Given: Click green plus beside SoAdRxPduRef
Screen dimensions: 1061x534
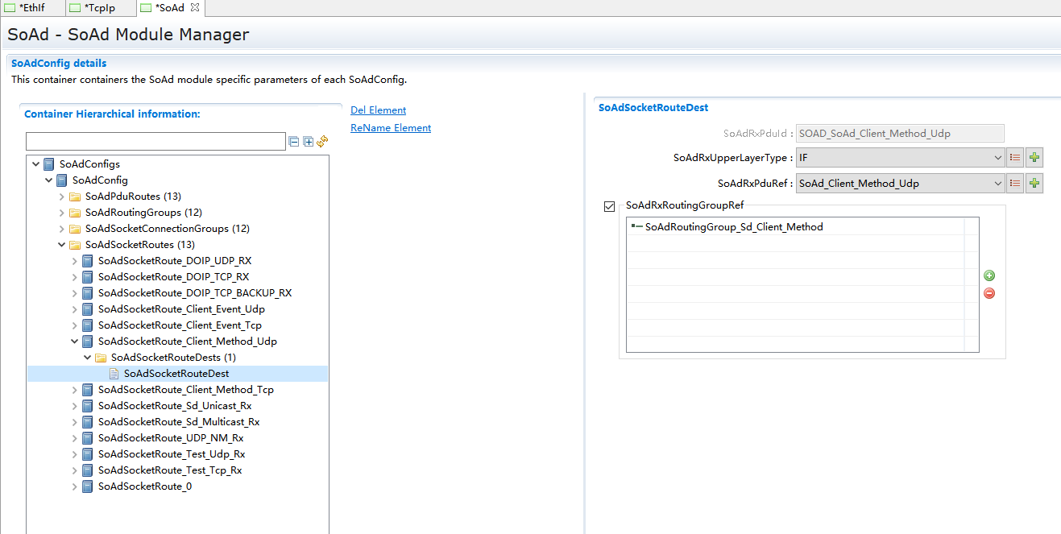Looking at the screenshot, I should [1034, 184].
